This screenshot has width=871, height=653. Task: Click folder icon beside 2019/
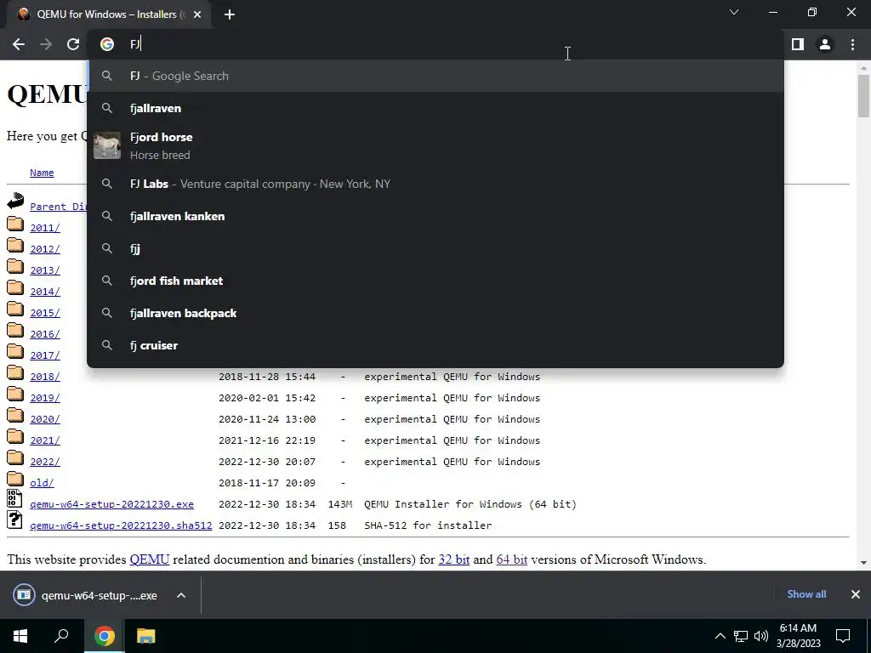15,395
